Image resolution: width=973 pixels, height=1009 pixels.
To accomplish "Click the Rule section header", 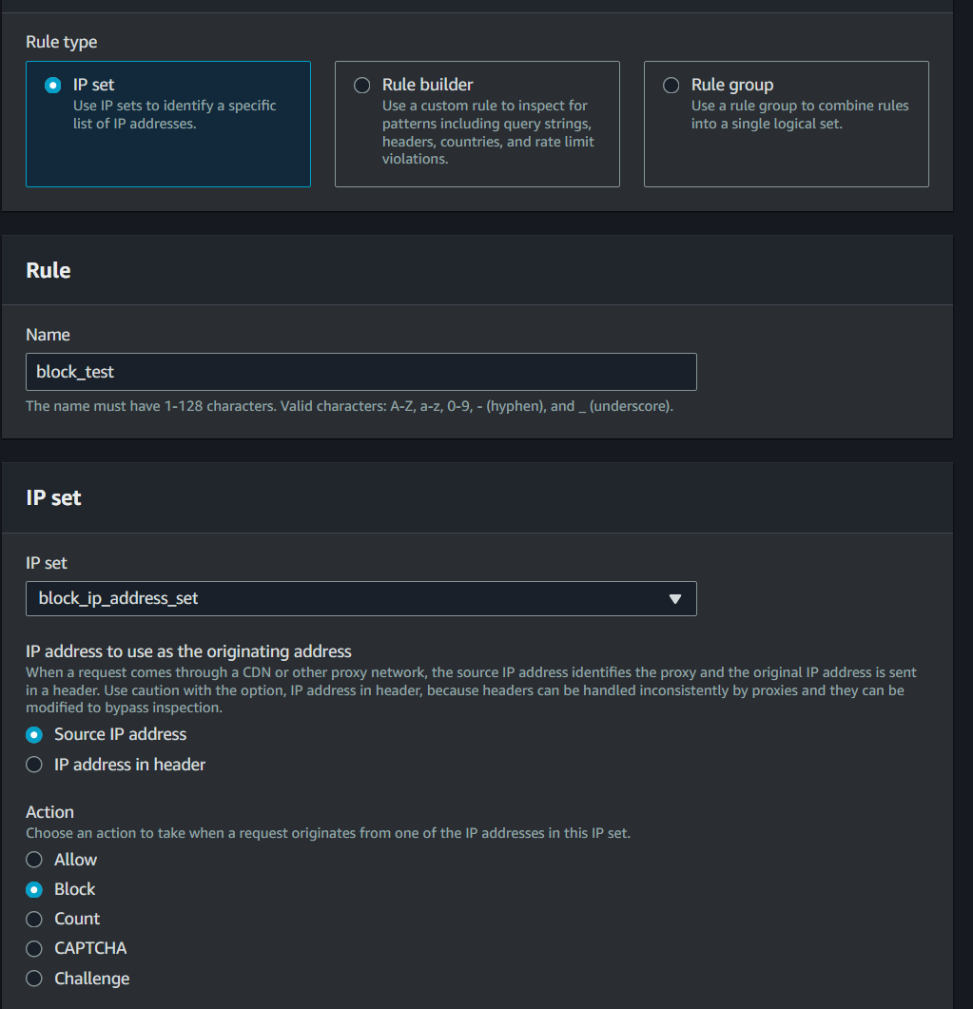I will [48, 269].
